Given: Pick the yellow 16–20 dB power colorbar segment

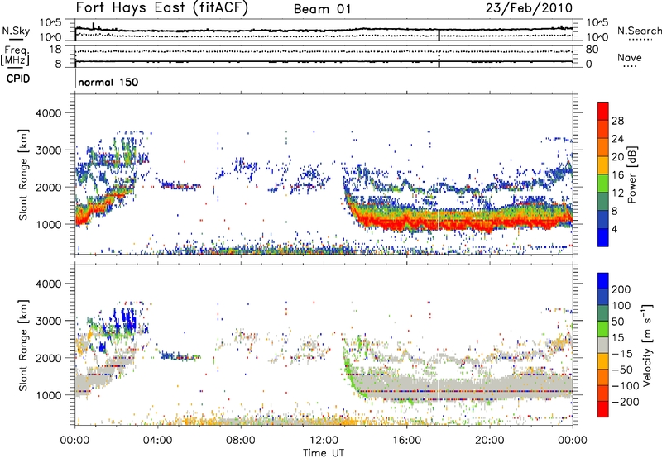Looking at the screenshot, I should click(x=603, y=165).
